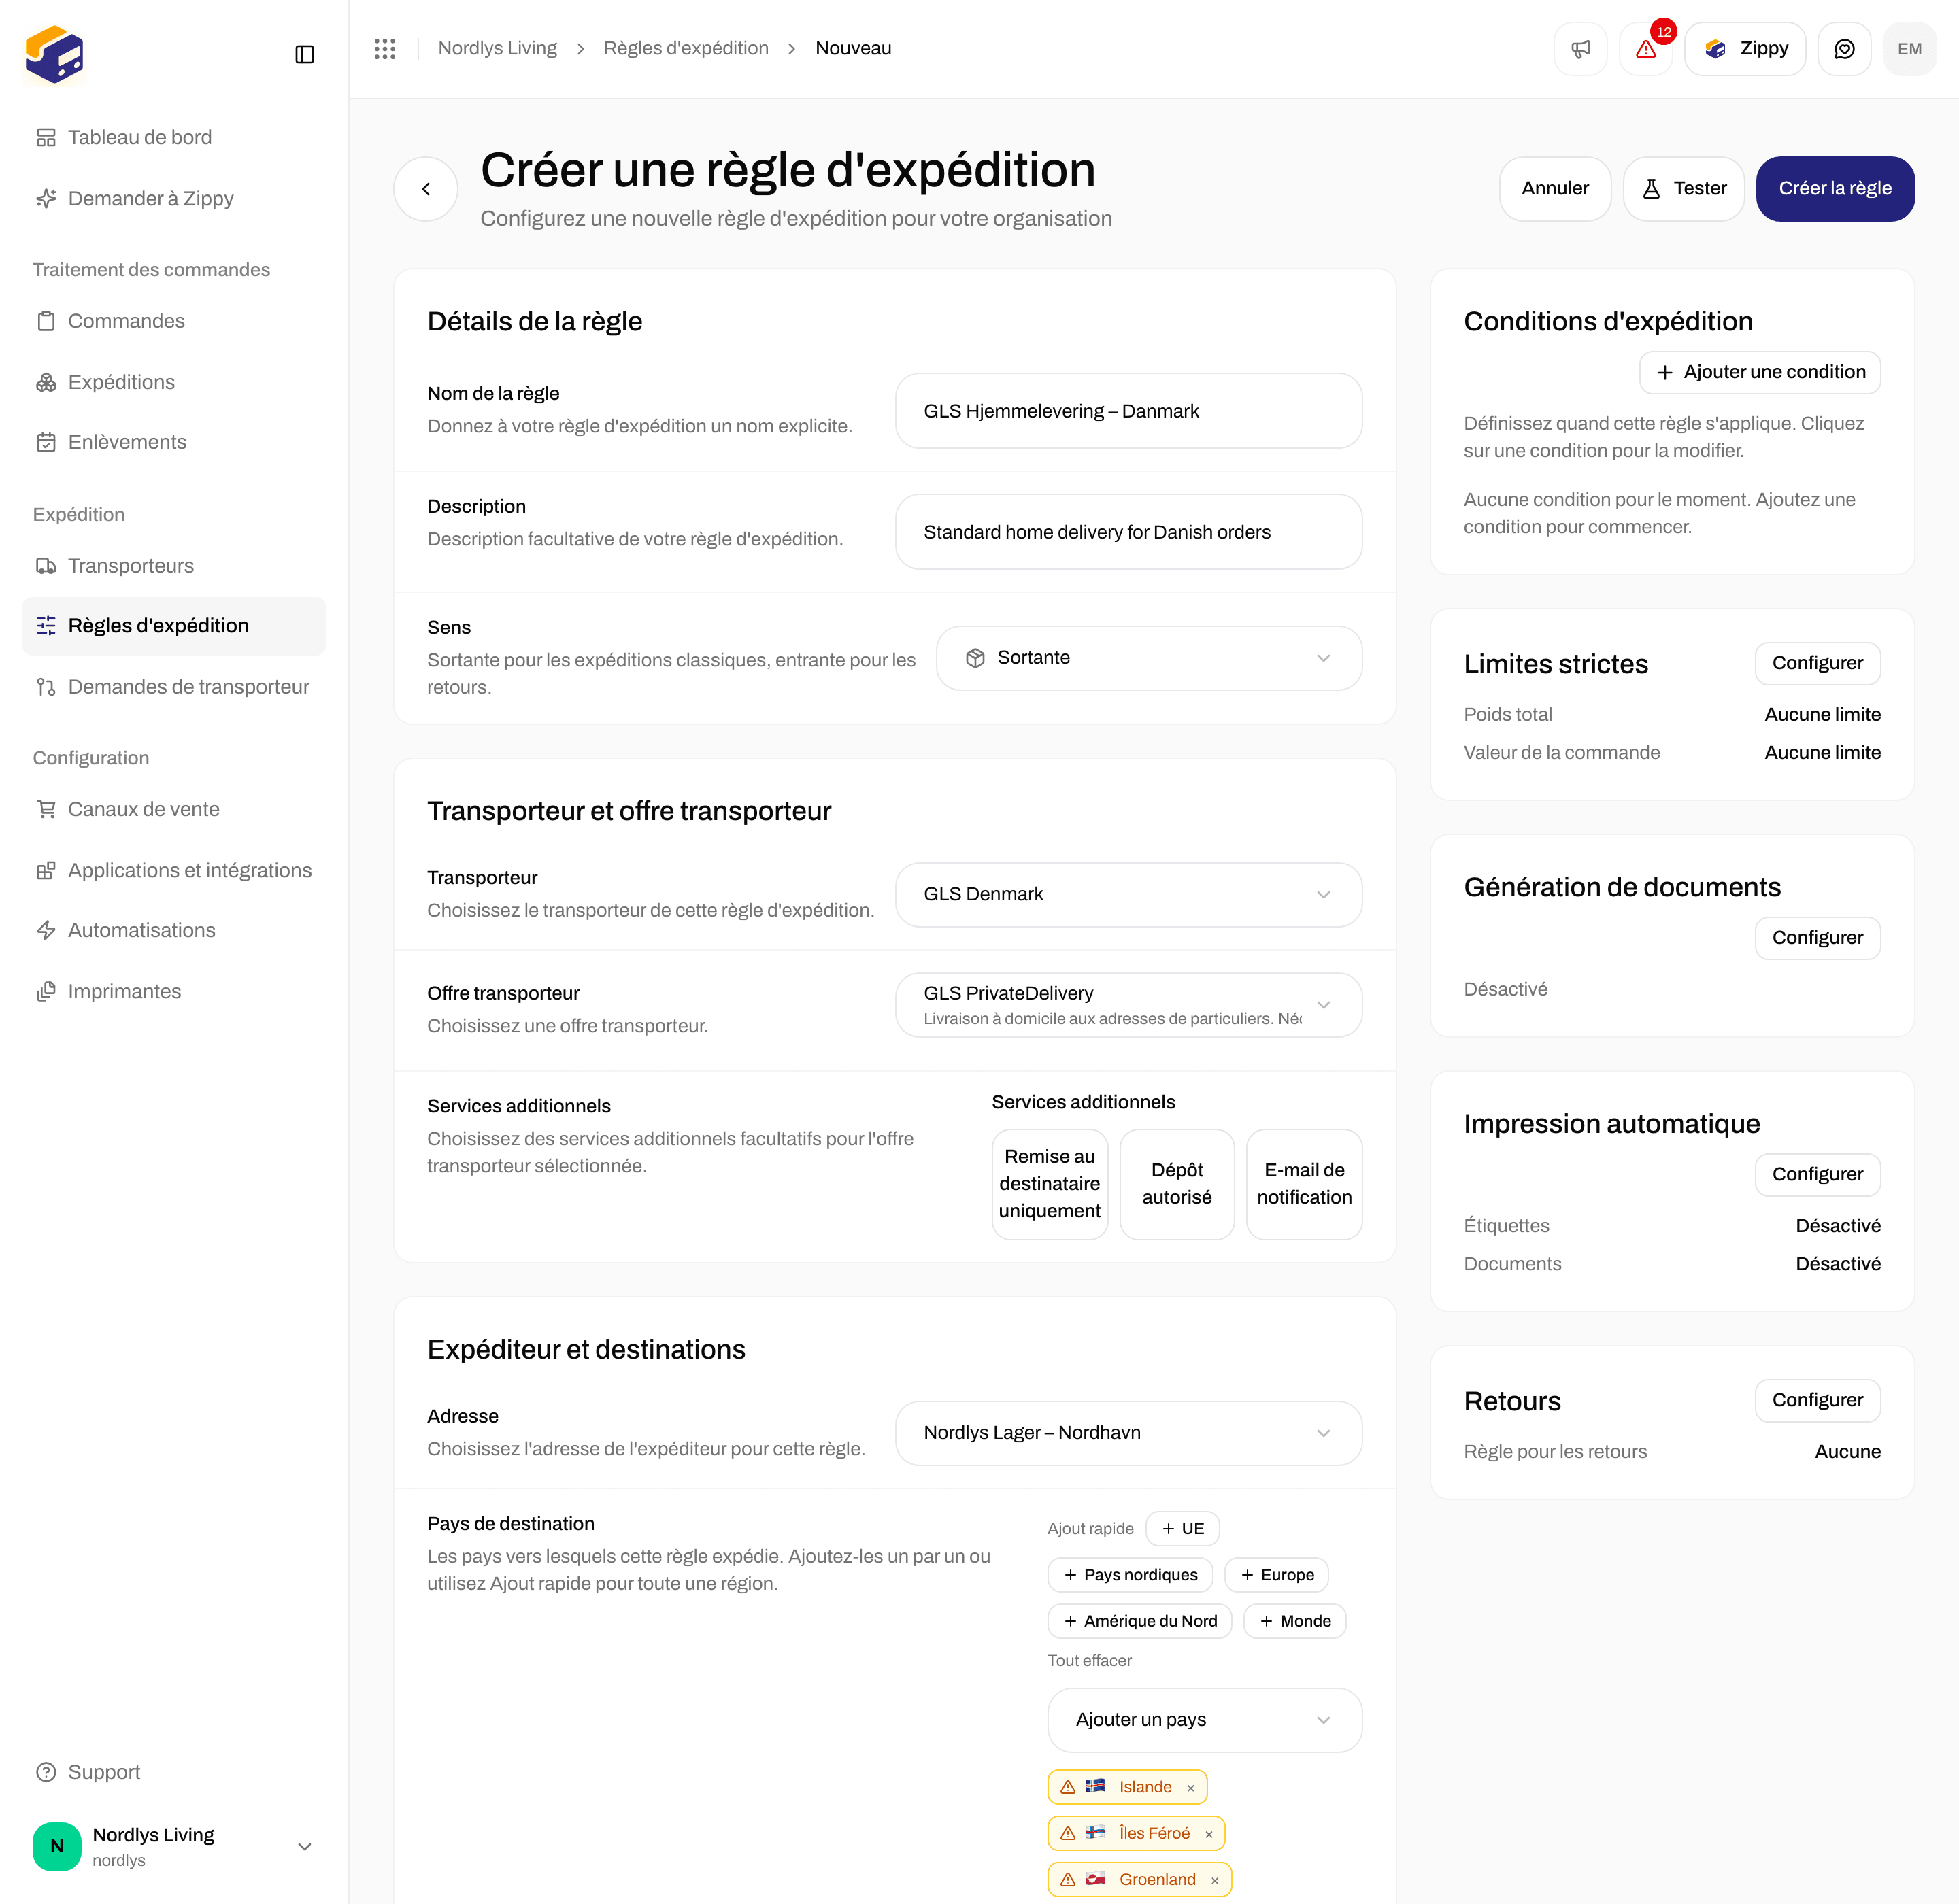
Task: Click Ajouter une condition button
Action: 1760,372
